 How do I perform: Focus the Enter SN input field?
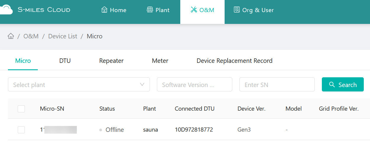tap(277, 85)
